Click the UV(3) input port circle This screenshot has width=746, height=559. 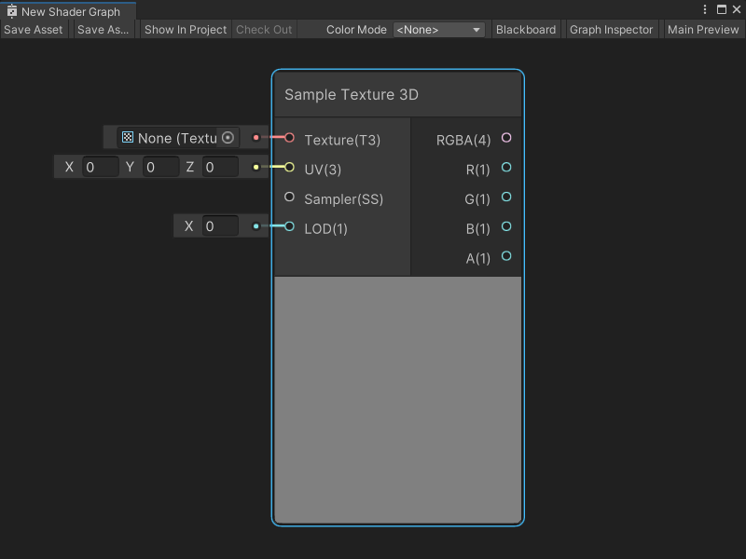(289, 167)
